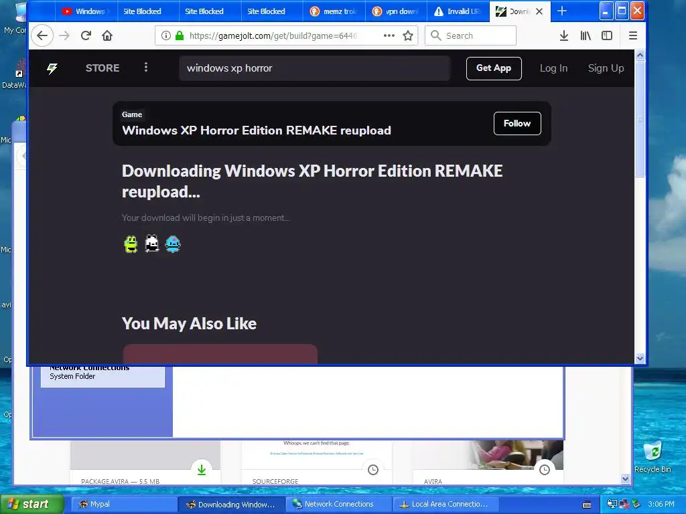Click the Game Jolt lightning logo

pos(52,68)
